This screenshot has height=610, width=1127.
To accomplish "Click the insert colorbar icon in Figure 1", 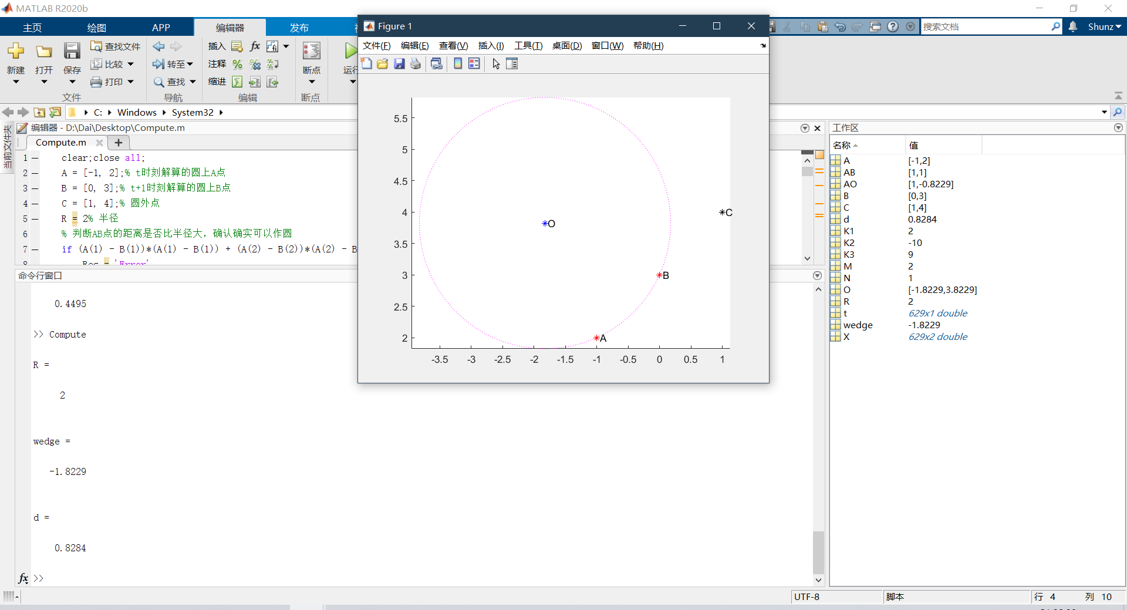I will coord(458,63).
